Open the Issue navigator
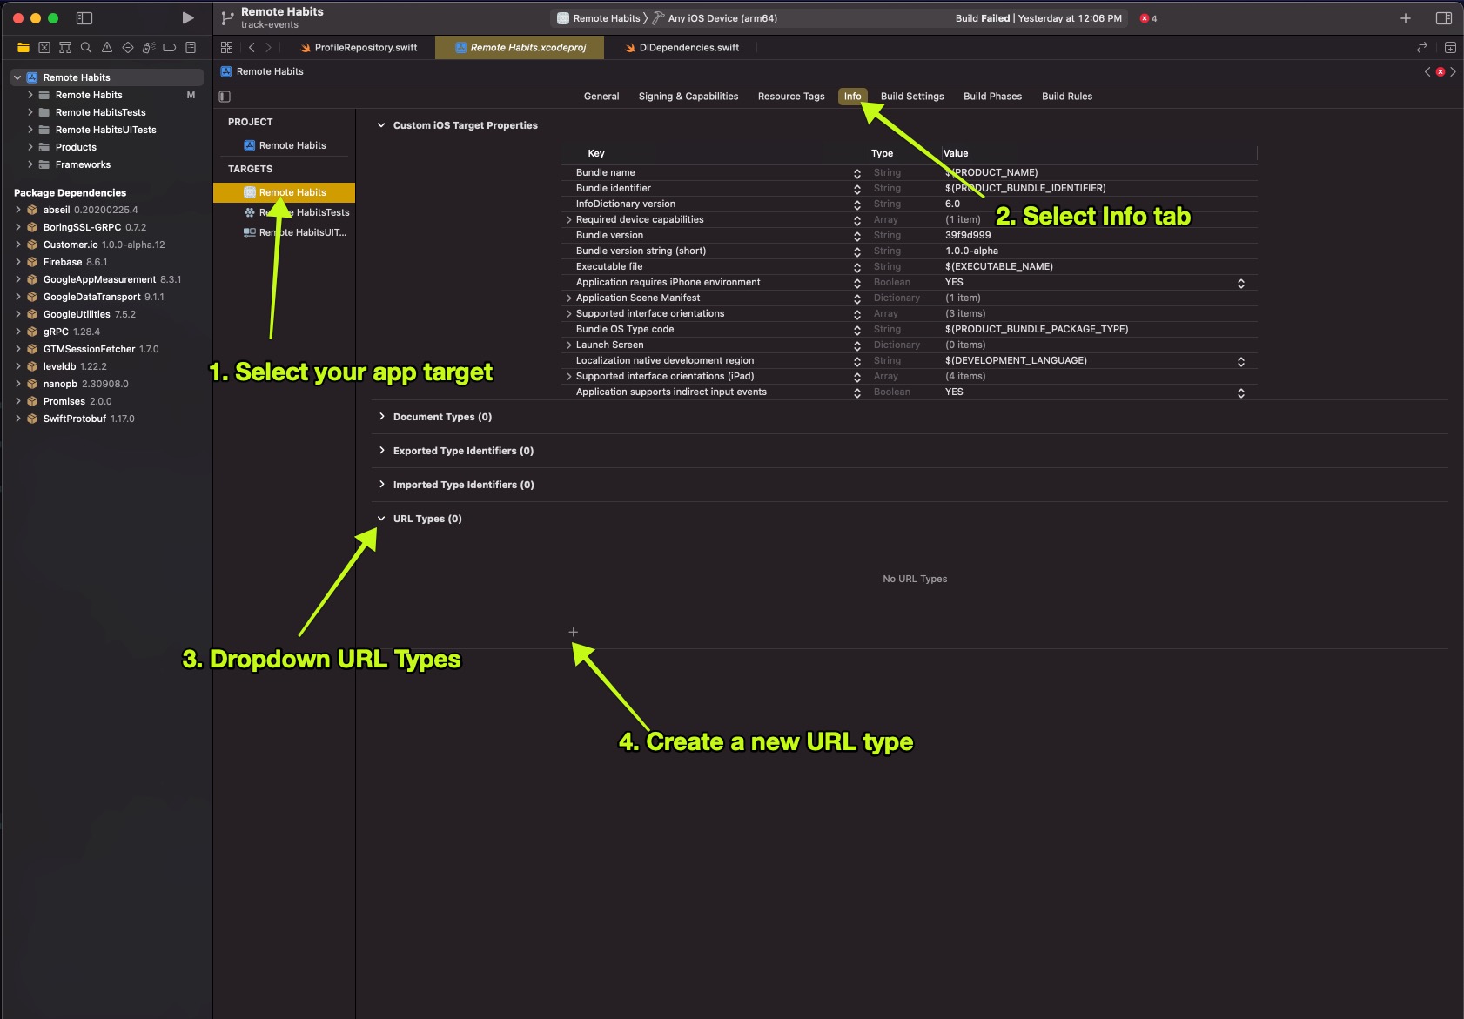Viewport: 1464px width, 1019px height. pos(107,48)
